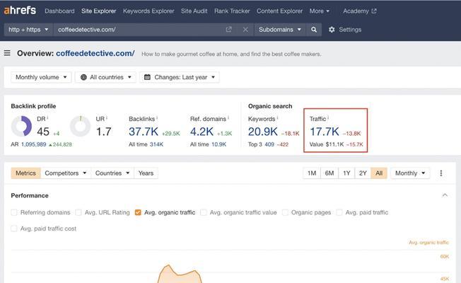Click traffic Value $11.1K
This screenshot has width=461, height=283.
[x=334, y=144]
